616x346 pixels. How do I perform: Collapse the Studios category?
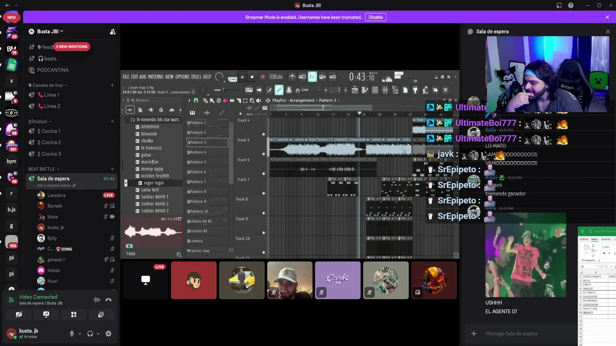tap(40, 122)
